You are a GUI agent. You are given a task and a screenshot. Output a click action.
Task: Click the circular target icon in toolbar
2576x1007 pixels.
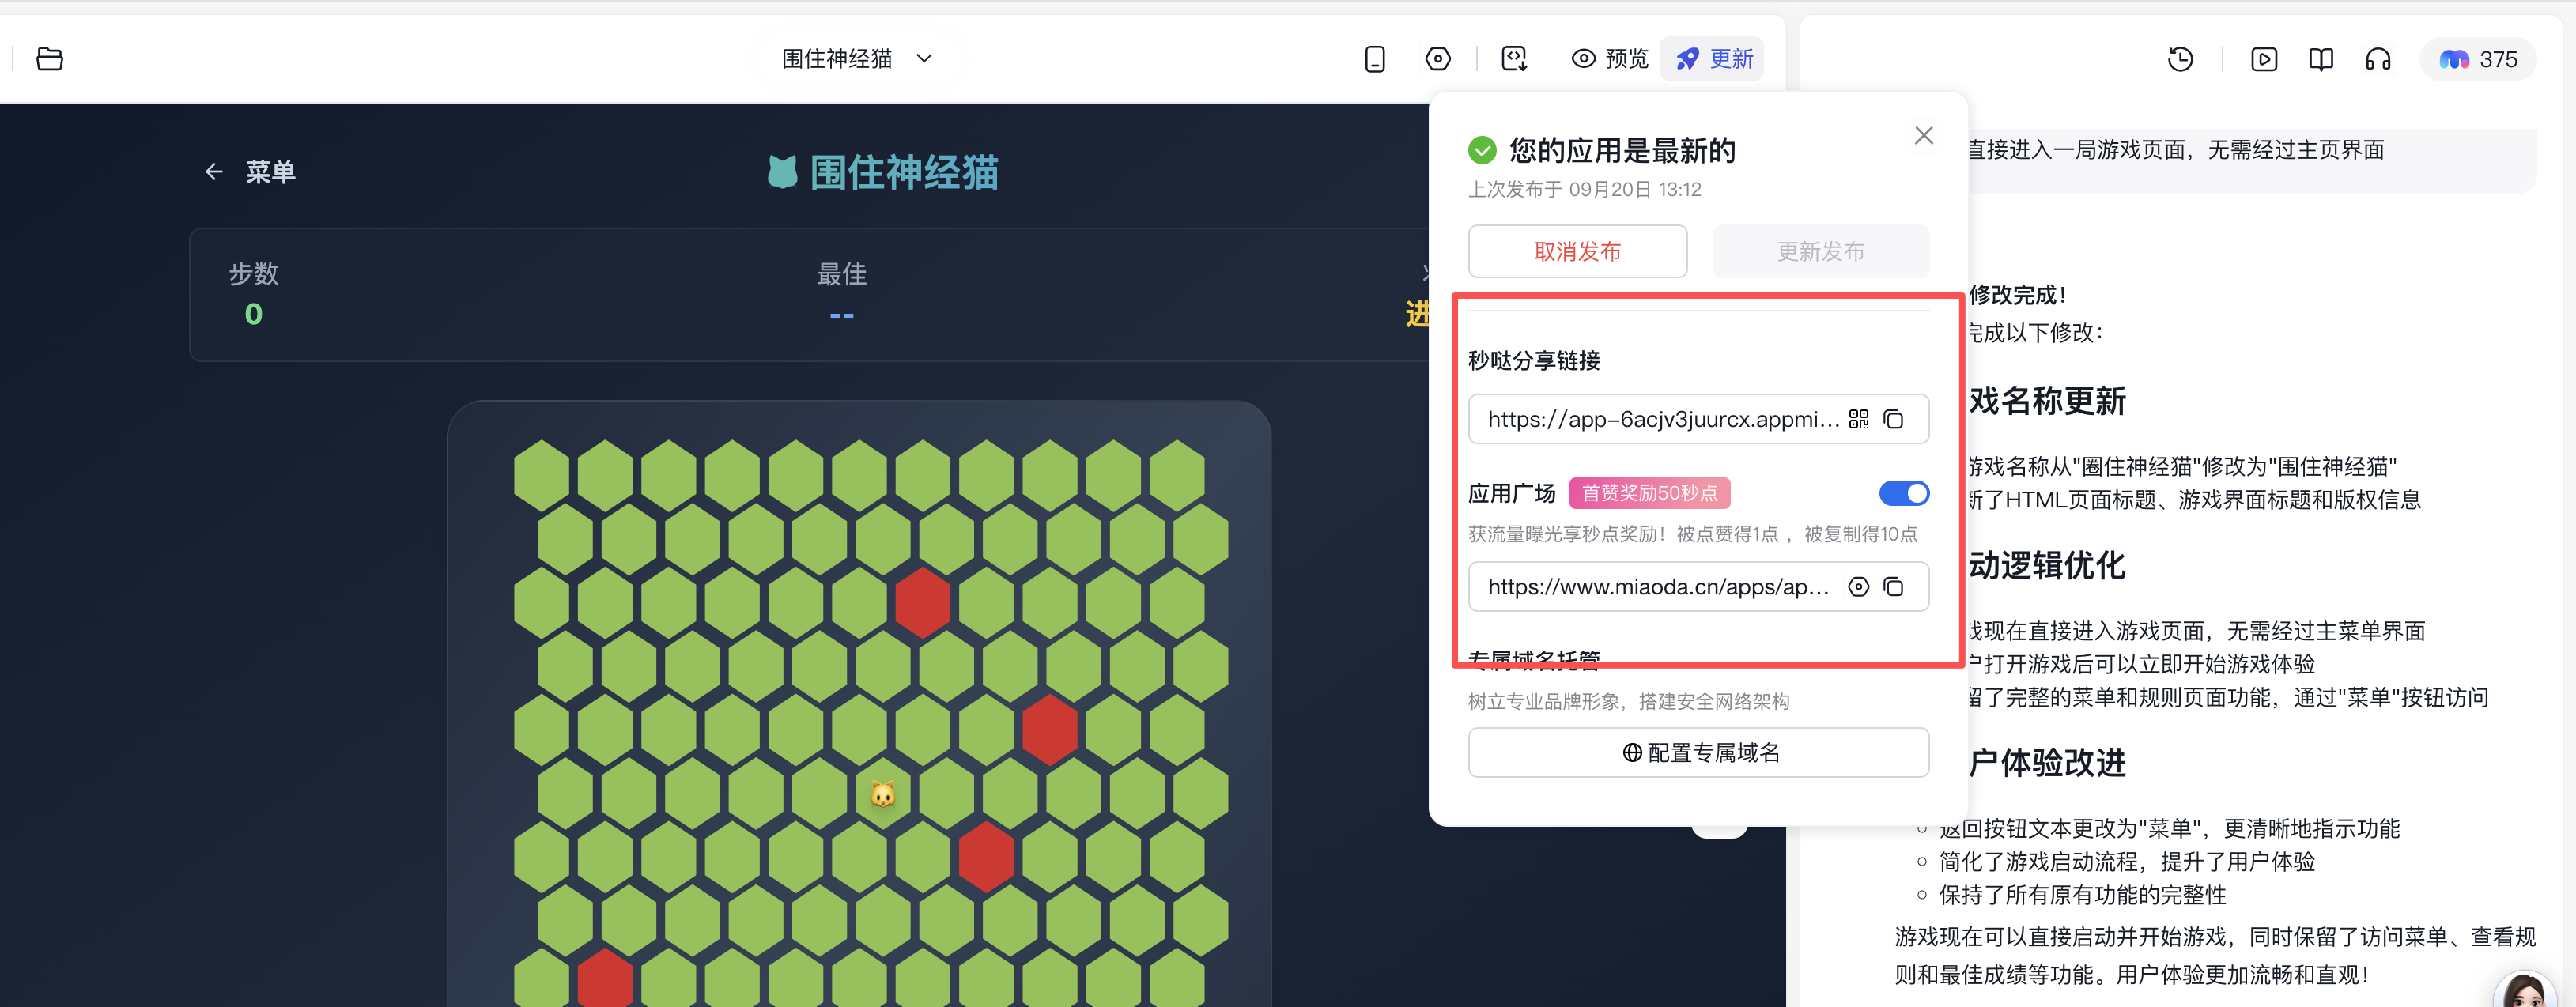click(x=1437, y=59)
